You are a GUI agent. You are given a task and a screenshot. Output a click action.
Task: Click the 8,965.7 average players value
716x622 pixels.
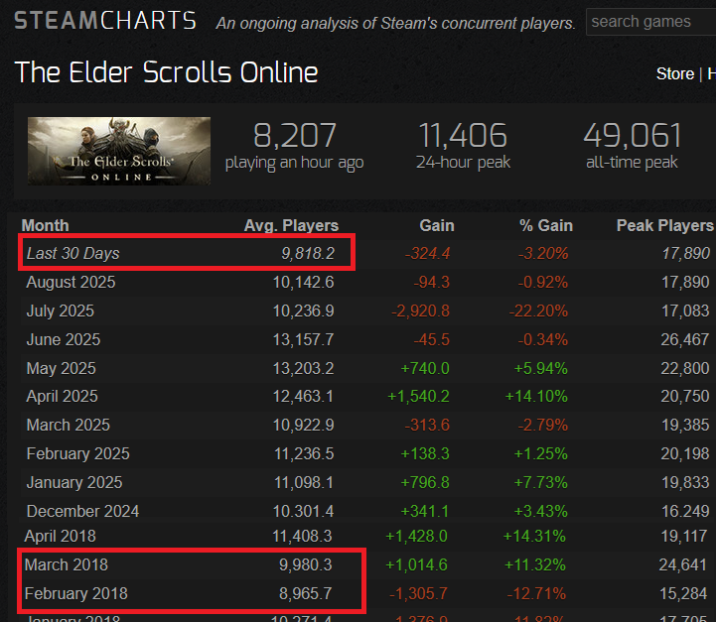(x=306, y=593)
